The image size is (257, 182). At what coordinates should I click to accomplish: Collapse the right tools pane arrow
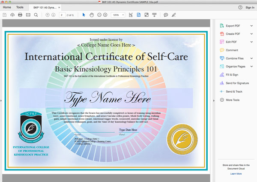coord(214,100)
